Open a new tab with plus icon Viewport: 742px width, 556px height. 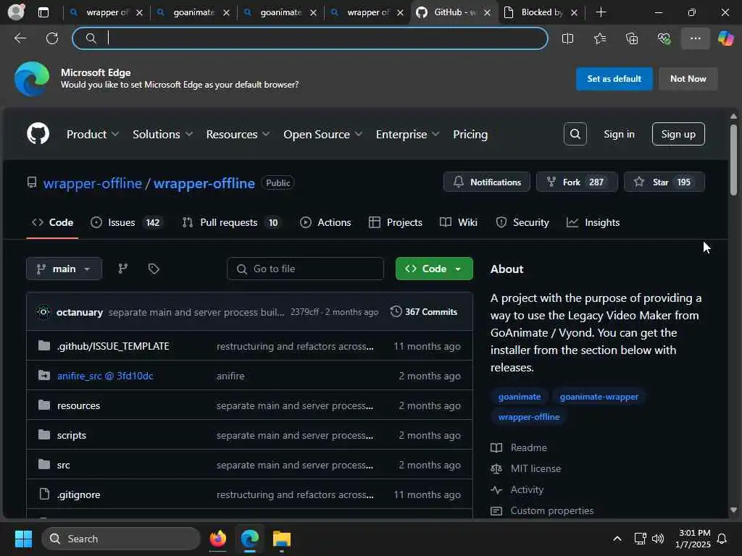point(601,12)
